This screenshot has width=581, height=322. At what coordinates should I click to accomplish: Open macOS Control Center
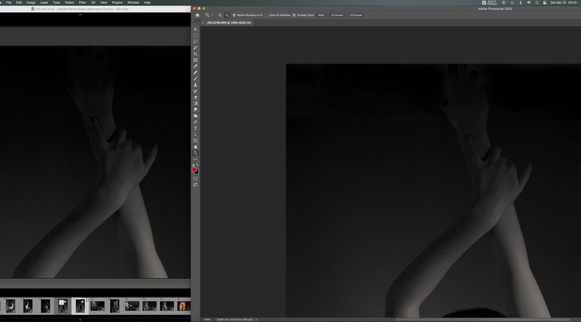tap(545, 2)
